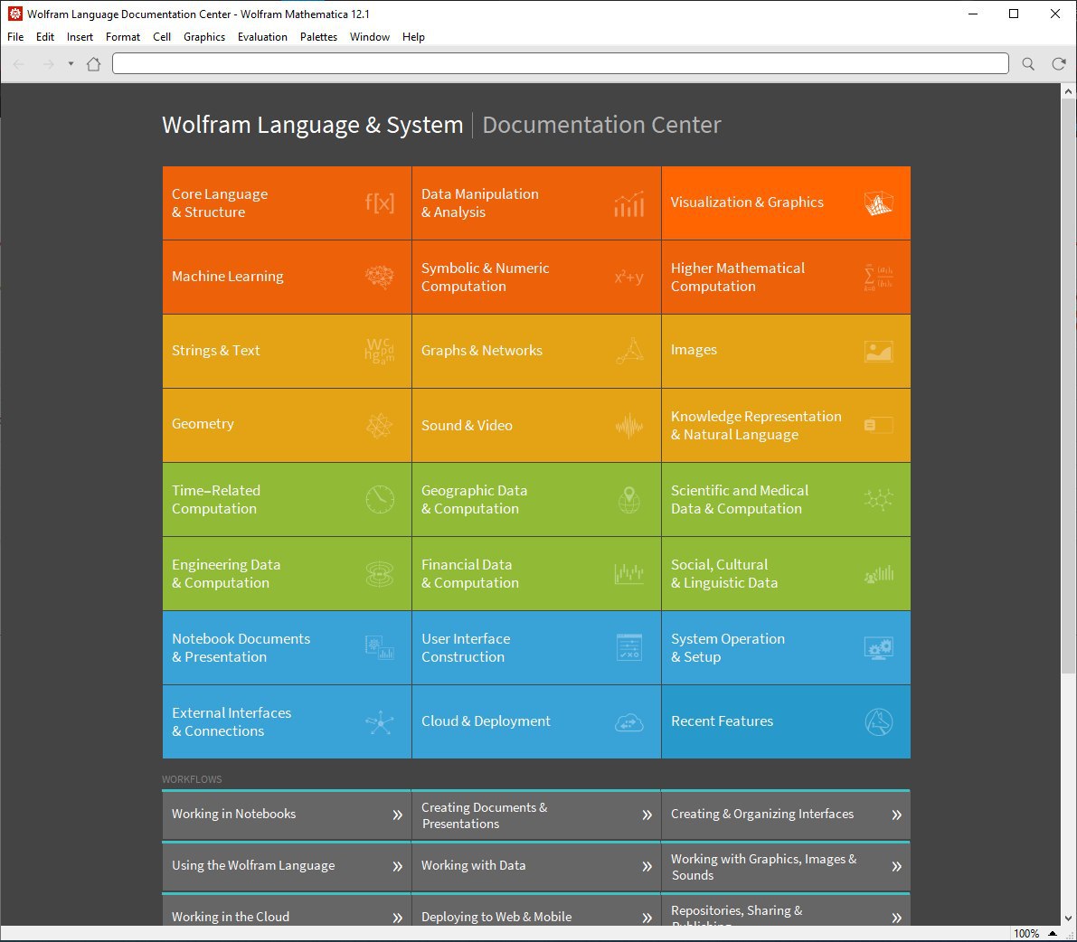Screen dimensions: 1077x942
Task: Expand Deploying to Web & Mobile chevron
Action: [x=647, y=918]
